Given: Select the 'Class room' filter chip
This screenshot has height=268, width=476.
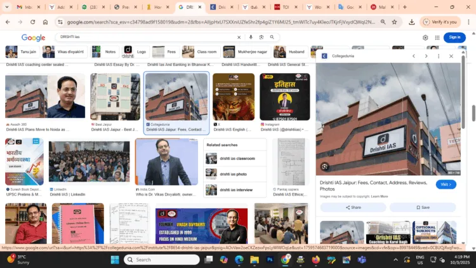Looking at the screenshot, I should (200, 51).
